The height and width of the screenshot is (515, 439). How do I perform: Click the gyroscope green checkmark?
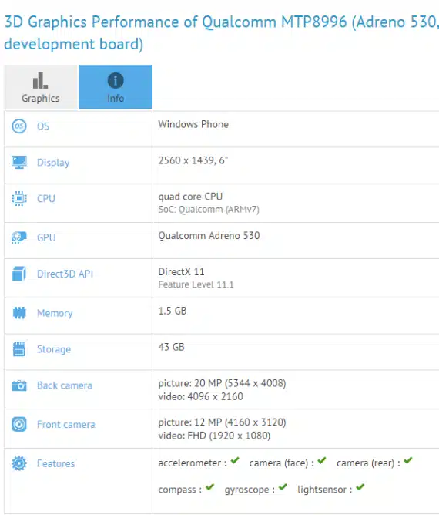[283, 487]
